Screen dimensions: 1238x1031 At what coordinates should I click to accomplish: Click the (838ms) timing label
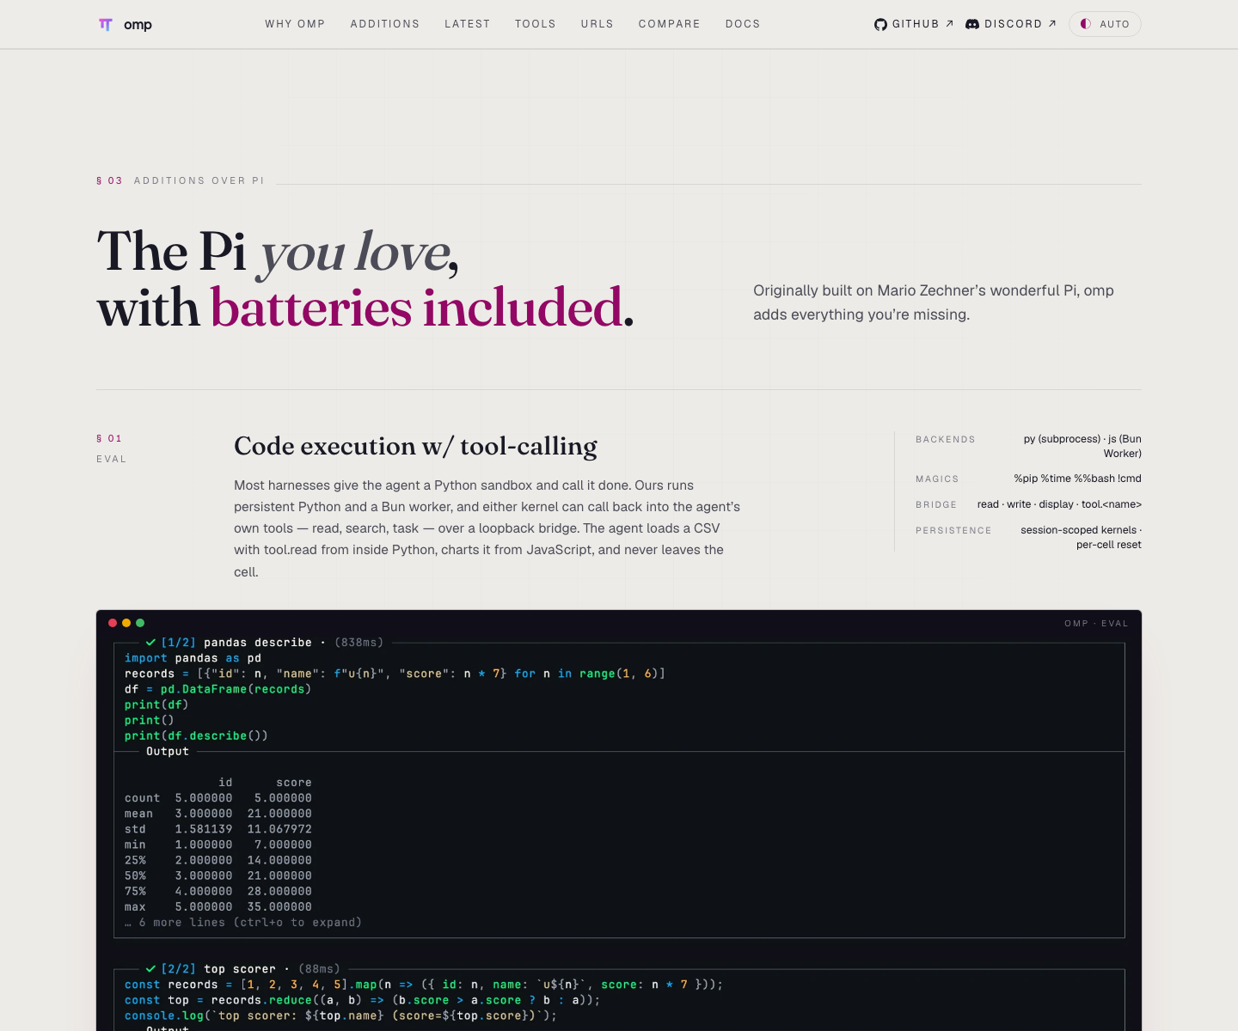point(359,643)
